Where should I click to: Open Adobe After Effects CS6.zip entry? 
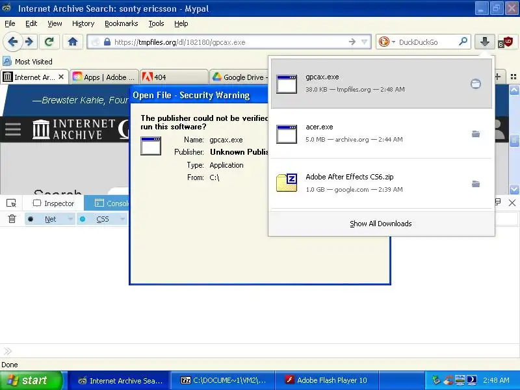pos(382,183)
